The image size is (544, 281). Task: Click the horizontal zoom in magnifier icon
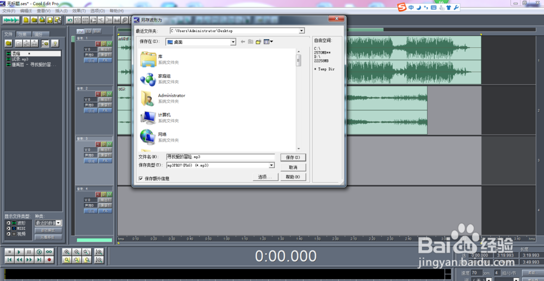pyautogui.click(x=66, y=252)
